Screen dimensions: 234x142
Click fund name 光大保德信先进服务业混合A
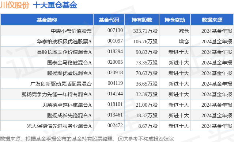point(59,126)
